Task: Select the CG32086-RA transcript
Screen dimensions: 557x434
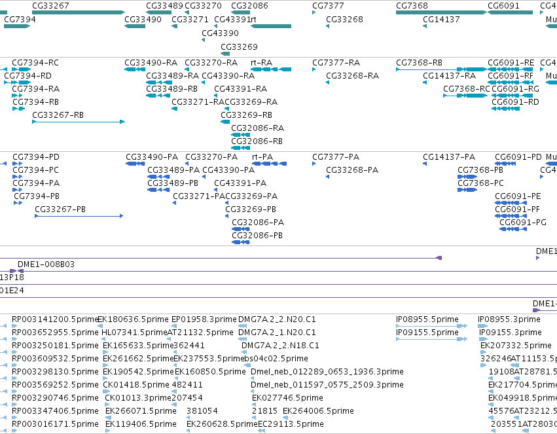Action: (x=240, y=135)
